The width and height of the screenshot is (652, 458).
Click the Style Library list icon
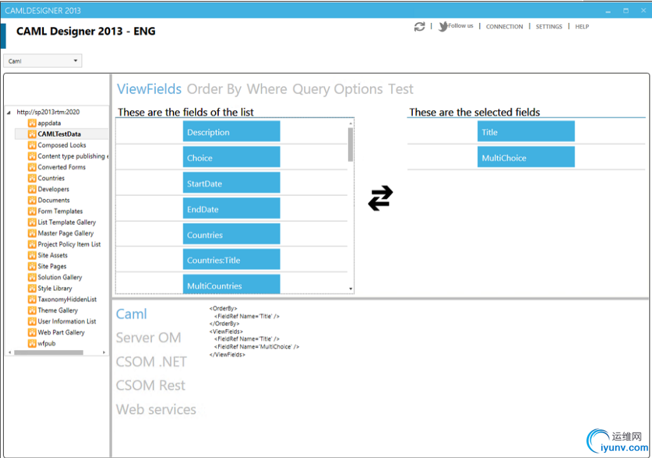[32, 288]
